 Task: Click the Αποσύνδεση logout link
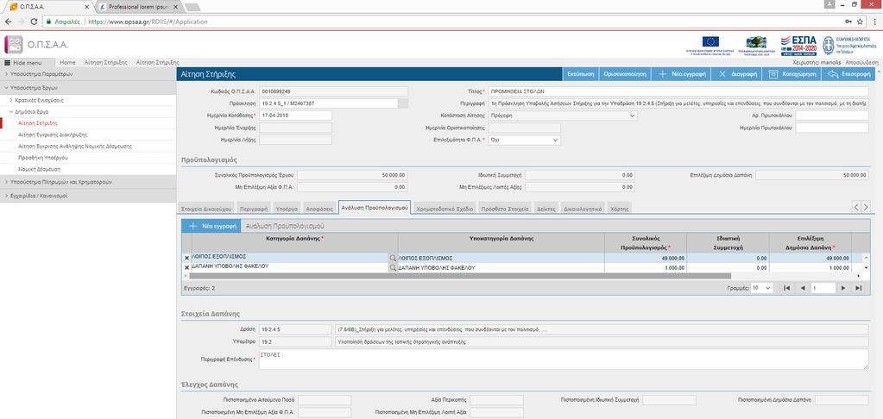click(861, 62)
